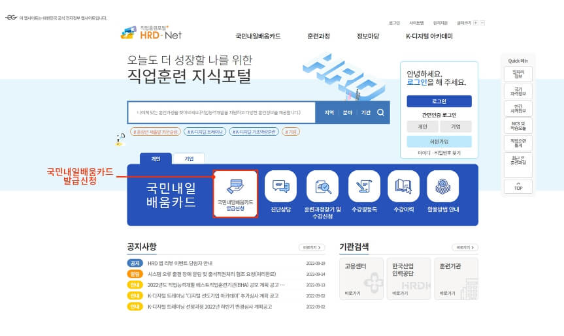Click the blue 로그인 button

[439, 101]
